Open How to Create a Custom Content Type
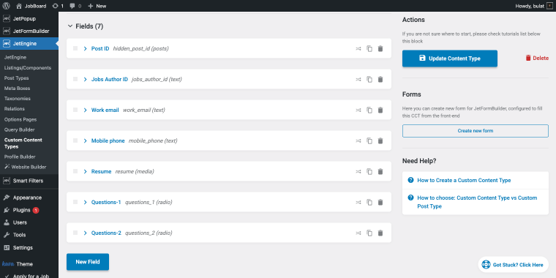Image resolution: width=556 pixels, height=278 pixels. pos(464,180)
